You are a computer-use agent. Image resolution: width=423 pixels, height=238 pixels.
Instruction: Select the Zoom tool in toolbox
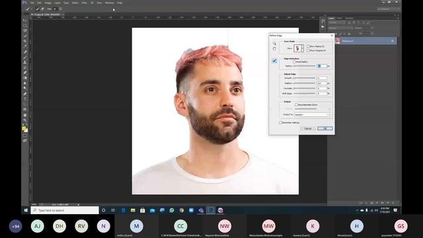coord(25,120)
